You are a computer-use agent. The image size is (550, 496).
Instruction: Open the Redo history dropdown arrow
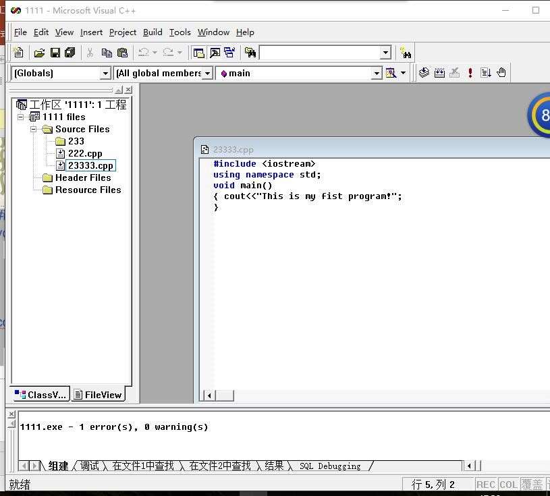coord(180,53)
